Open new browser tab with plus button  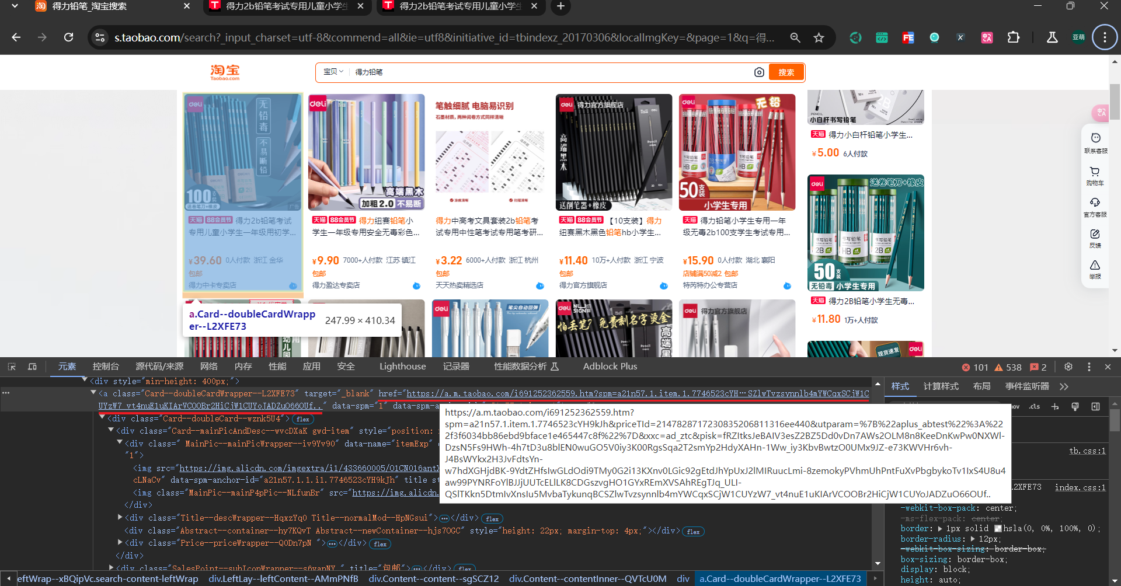(x=560, y=6)
